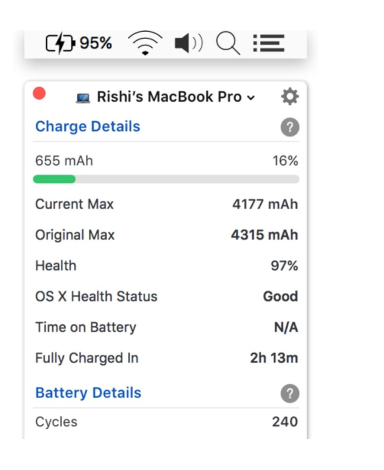This screenshot has height=470, width=384.
Task: Open the Battery Details help bubble
Action: [x=290, y=393]
